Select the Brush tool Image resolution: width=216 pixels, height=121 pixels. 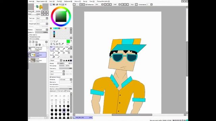coord(62,48)
